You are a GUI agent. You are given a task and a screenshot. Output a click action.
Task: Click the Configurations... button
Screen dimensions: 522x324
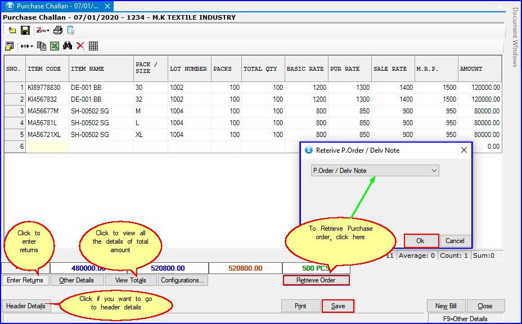183,280
